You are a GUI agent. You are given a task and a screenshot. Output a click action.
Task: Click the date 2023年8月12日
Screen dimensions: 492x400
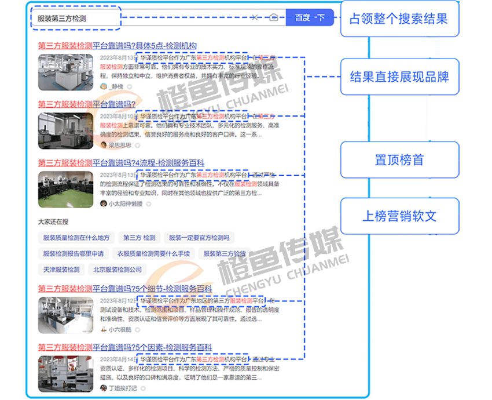click(x=119, y=301)
